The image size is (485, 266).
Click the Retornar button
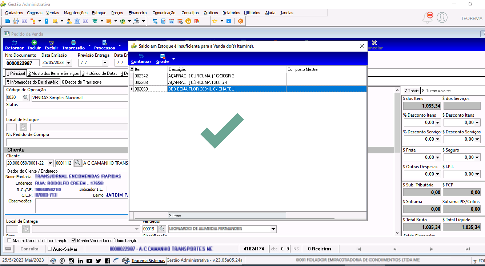pyautogui.click(x=15, y=45)
